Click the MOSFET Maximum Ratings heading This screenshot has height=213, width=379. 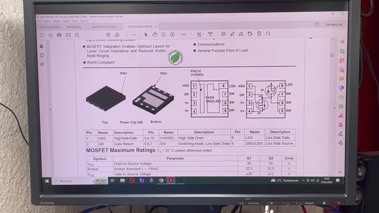coord(121,150)
